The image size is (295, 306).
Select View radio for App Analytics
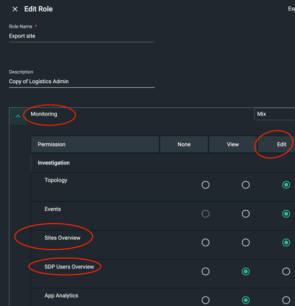[245, 300]
